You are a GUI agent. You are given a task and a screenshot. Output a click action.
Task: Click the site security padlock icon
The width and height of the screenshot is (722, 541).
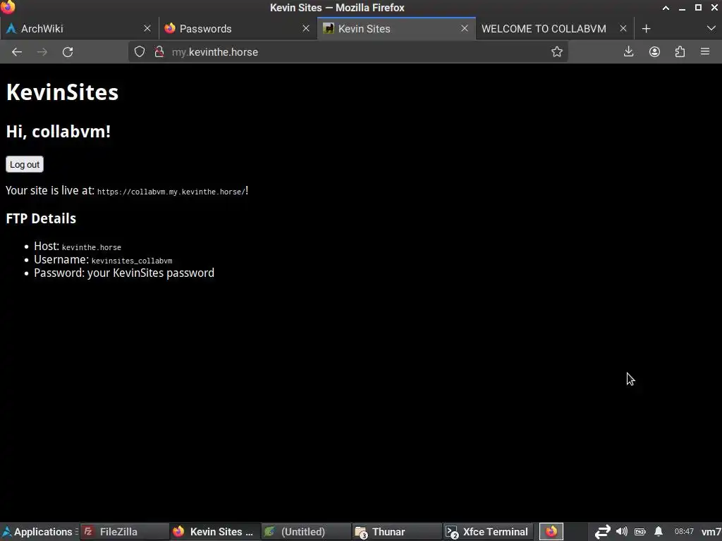(x=159, y=52)
